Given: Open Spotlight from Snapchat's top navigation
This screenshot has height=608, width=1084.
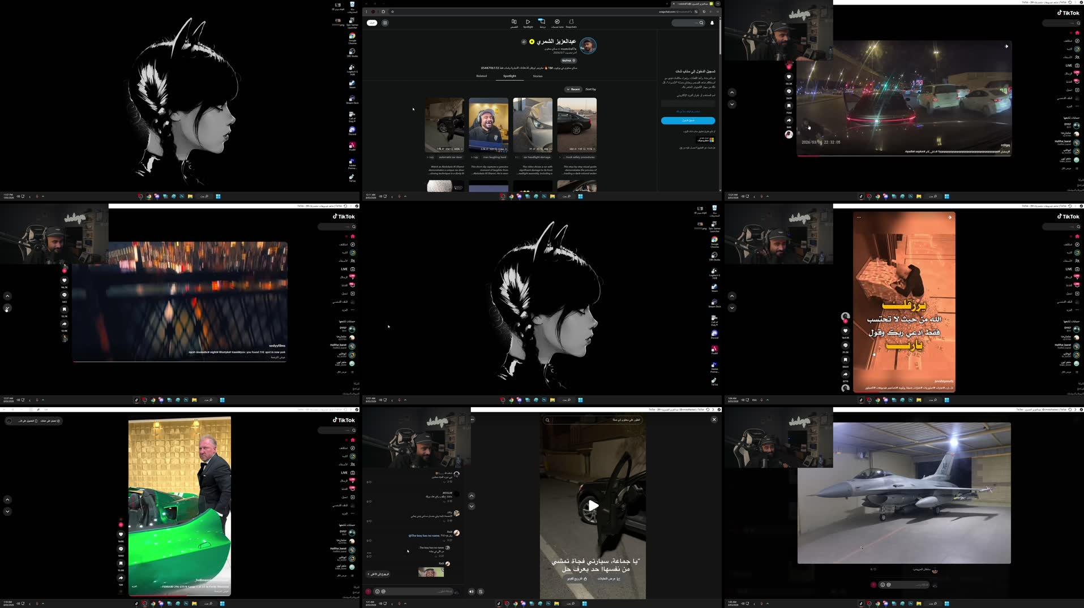Looking at the screenshot, I should (x=528, y=21).
